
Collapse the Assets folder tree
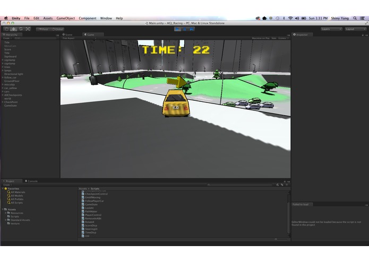(3, 209)
